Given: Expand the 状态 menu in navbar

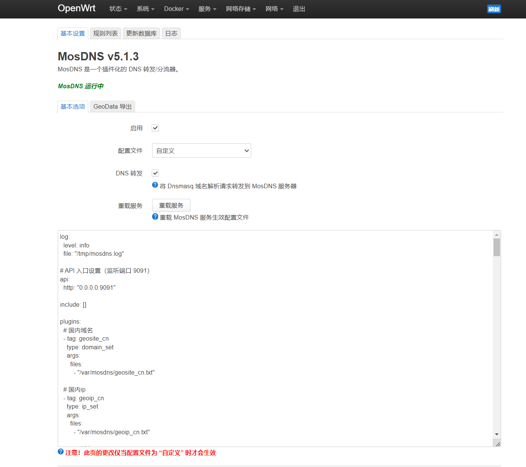Looking at the screenshot, I should pyautogui.click(x=118, y=9).
